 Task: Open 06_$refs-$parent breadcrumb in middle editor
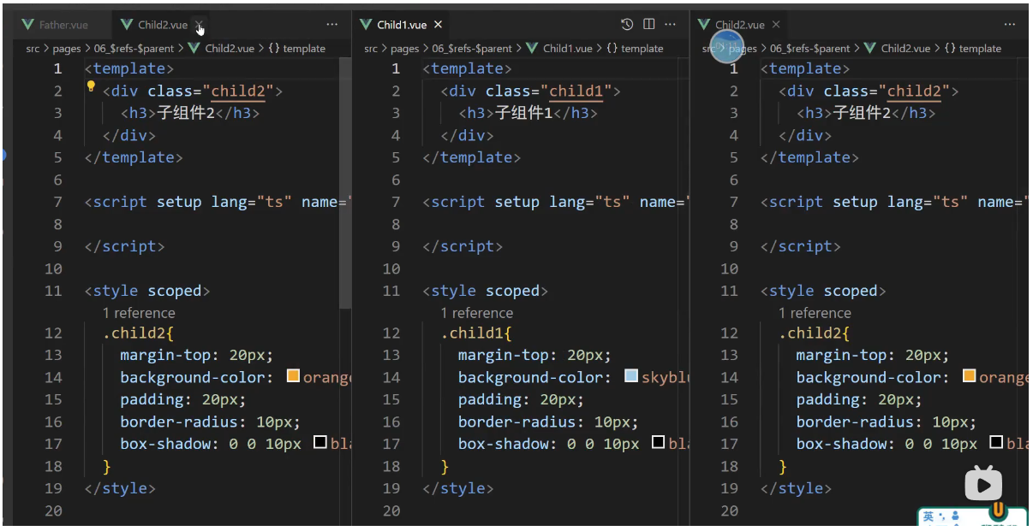471,49
